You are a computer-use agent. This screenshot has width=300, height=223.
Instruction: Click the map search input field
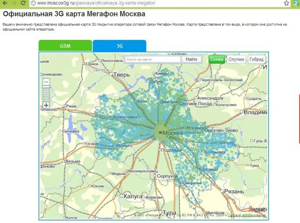coord(152,60)
